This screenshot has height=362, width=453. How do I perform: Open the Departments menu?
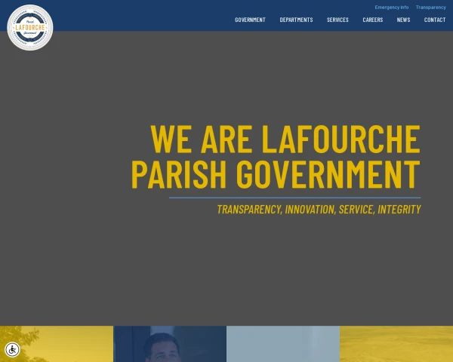pyautogui.click(x=296, y=20)
